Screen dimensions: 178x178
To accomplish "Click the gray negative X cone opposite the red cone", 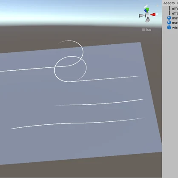I will click(x=141, y=16).
